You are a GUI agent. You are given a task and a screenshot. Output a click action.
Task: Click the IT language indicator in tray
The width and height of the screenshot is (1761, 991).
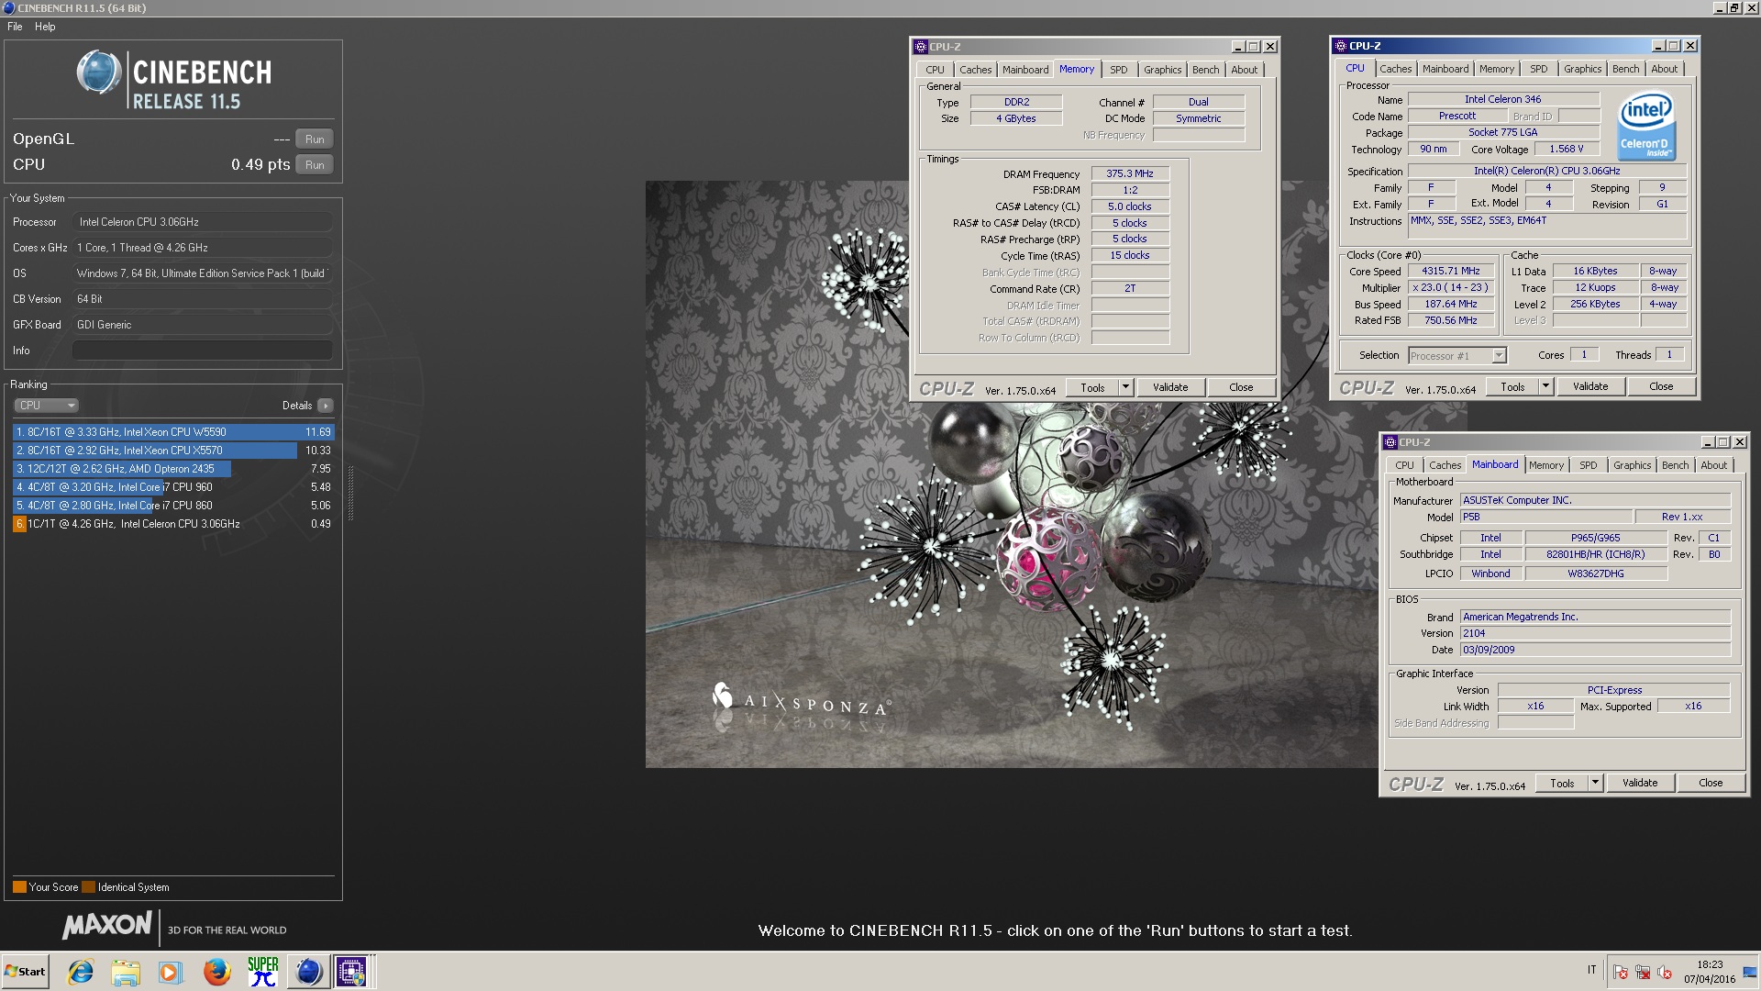point(1592,970)
